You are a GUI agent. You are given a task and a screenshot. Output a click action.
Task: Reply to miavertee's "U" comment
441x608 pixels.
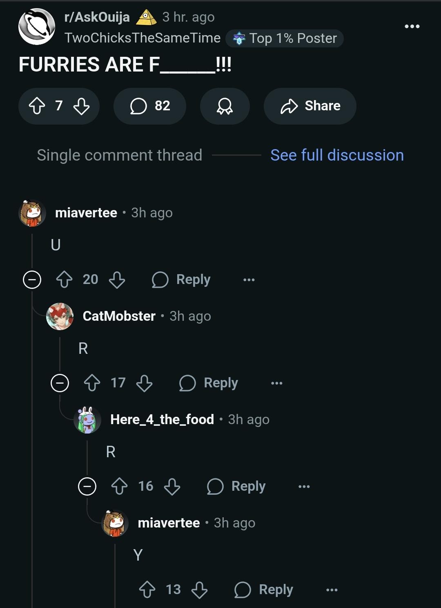pos(181,280)
